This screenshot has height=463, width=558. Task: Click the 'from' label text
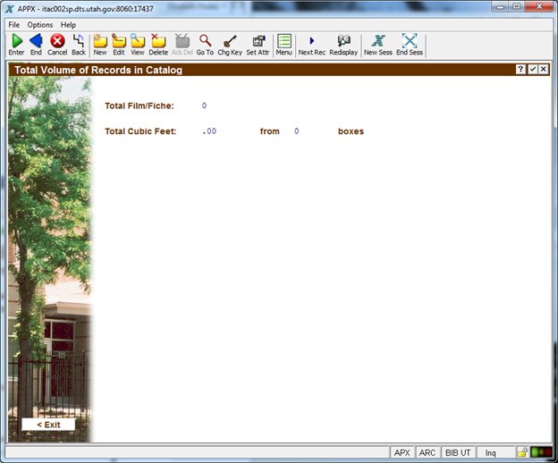pos(270,131)
